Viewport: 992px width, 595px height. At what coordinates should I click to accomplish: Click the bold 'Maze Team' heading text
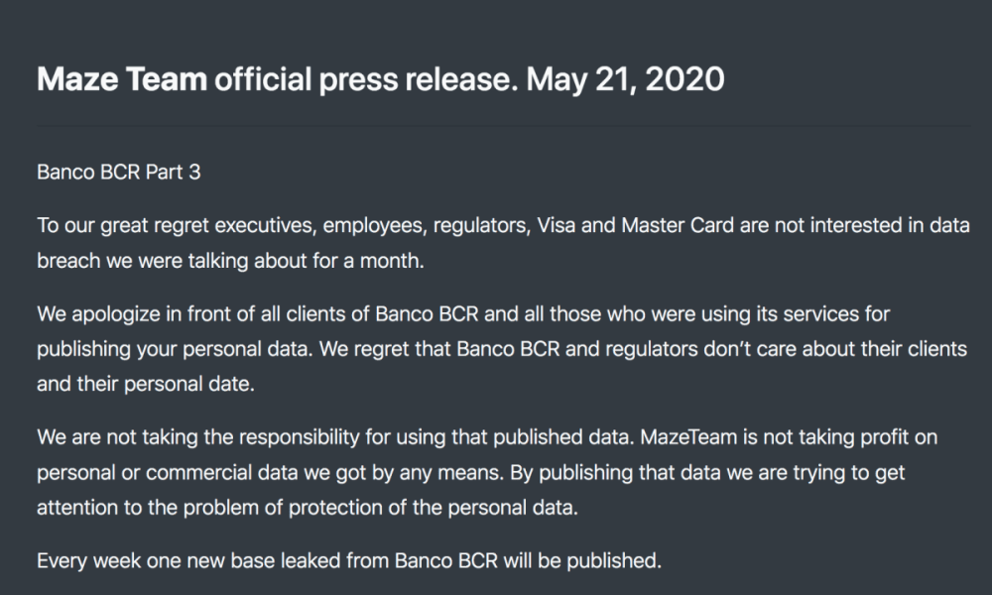tap(120, 80)
